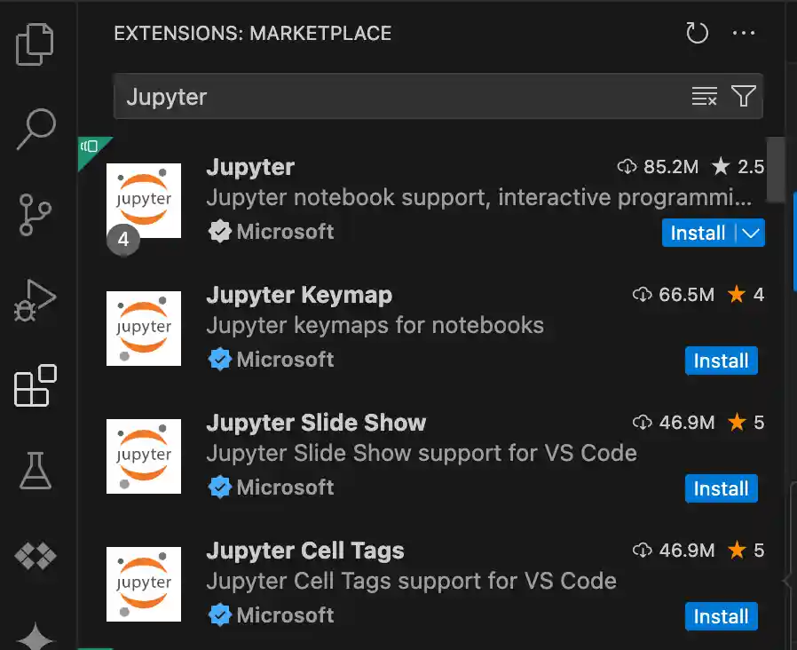Refresh the extensions marketplace list
797x650 pixels.
tap(697, 34)
